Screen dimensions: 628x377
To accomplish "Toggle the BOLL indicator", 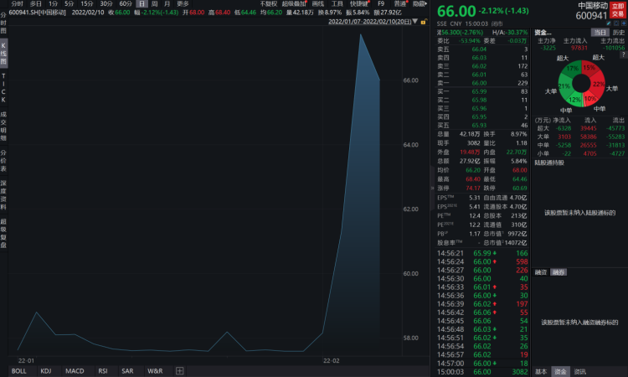I will [18, 371].
